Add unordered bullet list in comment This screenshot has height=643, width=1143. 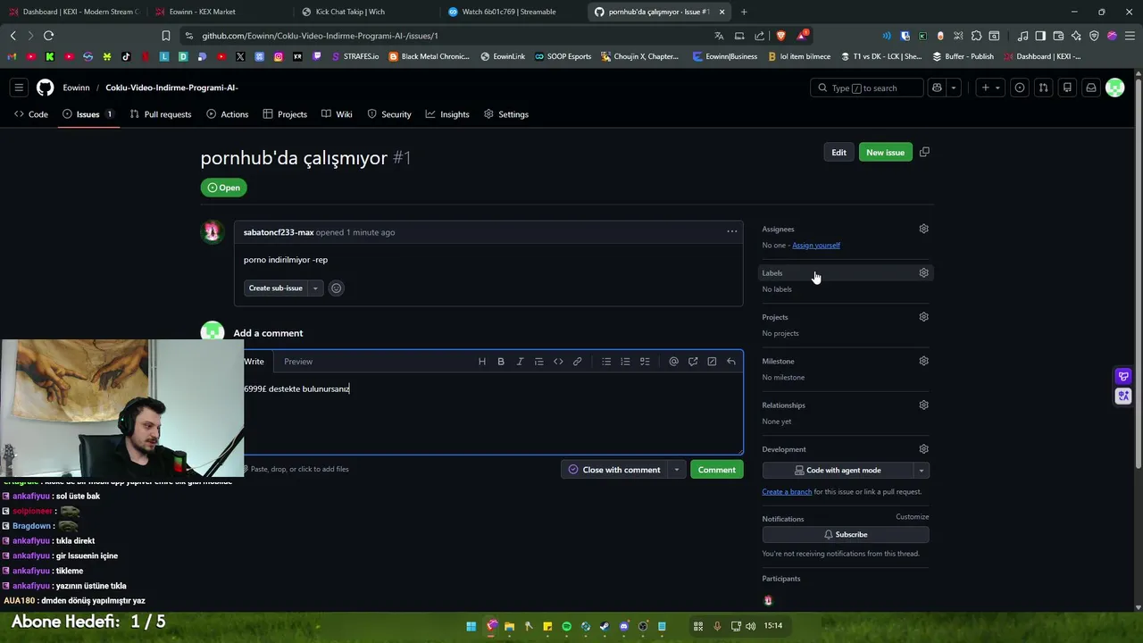(x=606, y=362)
